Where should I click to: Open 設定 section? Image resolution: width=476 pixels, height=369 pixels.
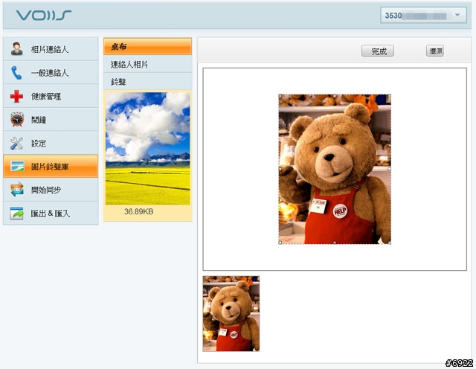tap(51, 143)
